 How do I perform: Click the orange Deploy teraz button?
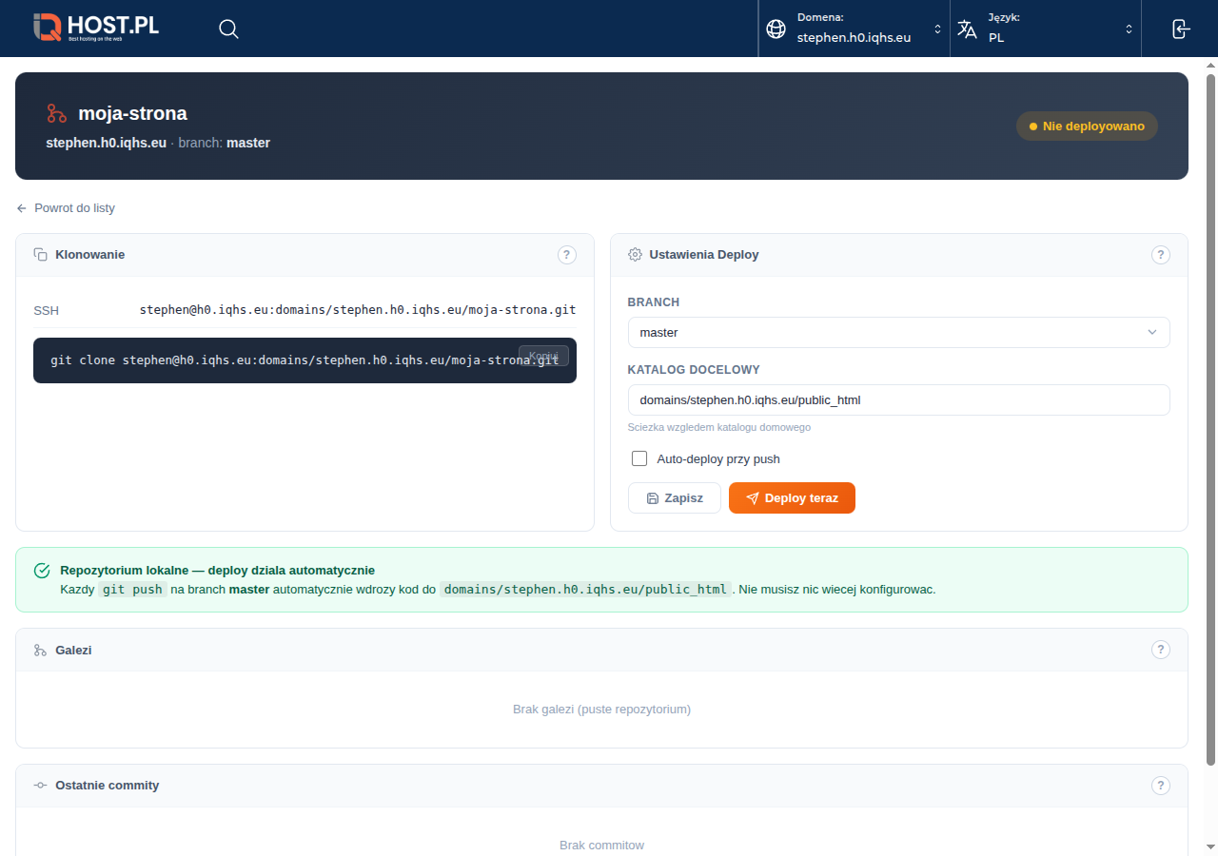click(792, 498)
